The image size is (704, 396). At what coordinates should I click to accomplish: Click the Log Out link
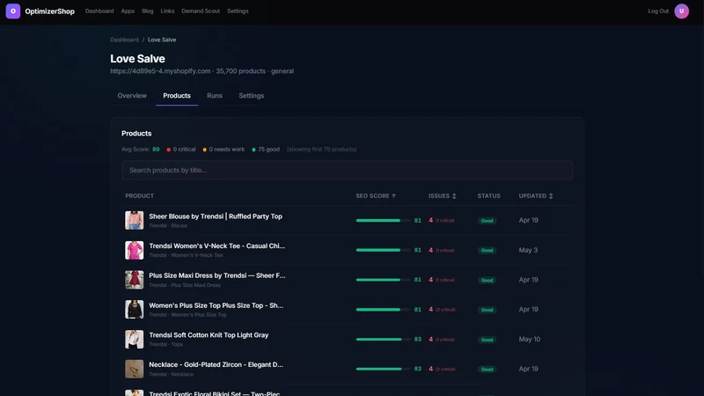pyautogui.click(x=657, y=11)
